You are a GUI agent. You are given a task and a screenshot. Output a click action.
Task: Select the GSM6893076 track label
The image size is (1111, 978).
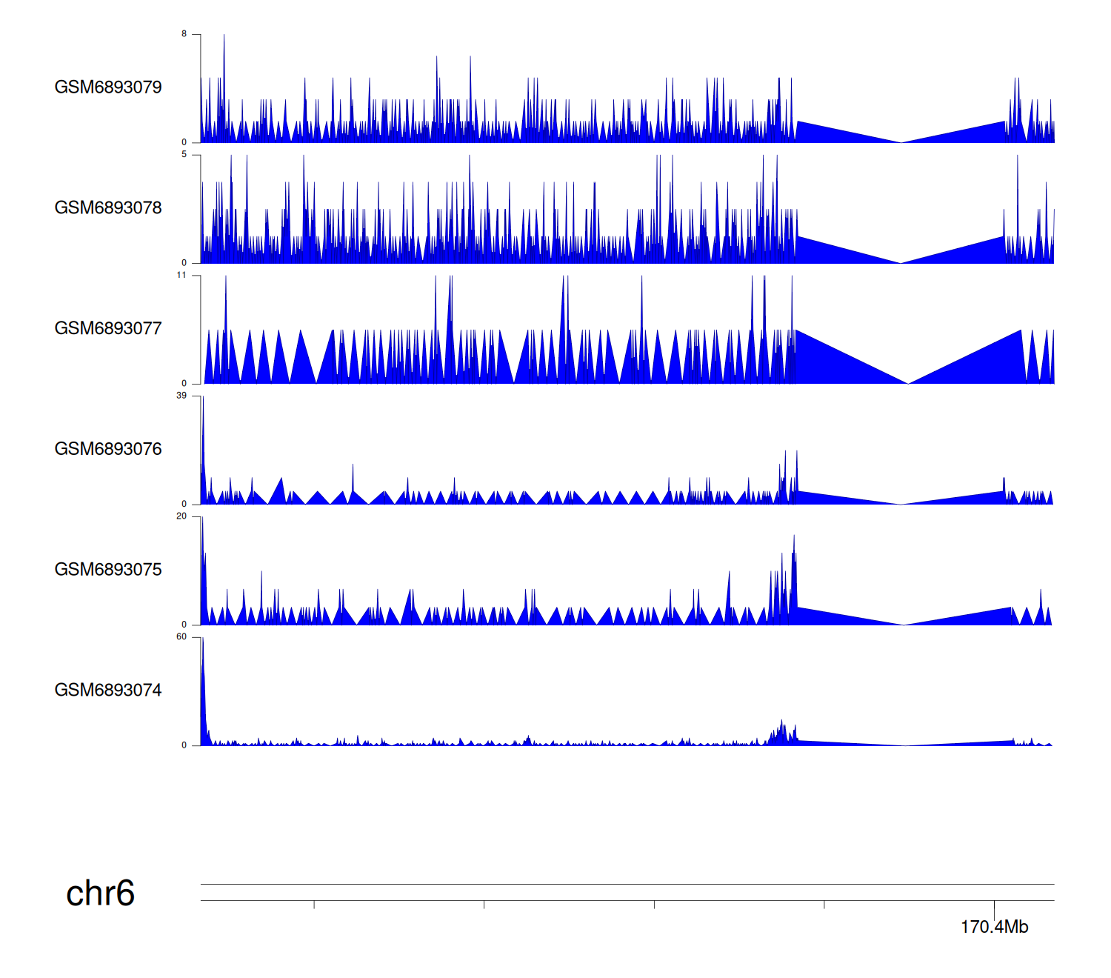coord(108,450)
